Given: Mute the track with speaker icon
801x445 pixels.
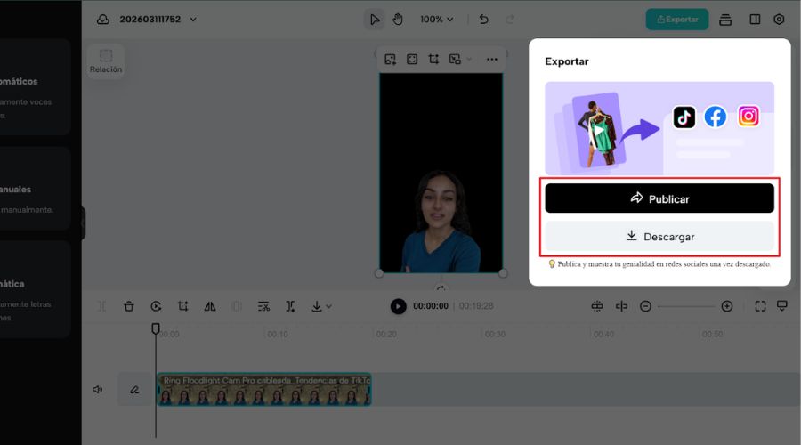Looking at the screenshot, I should pyautogui.click(x=98, y=389).
